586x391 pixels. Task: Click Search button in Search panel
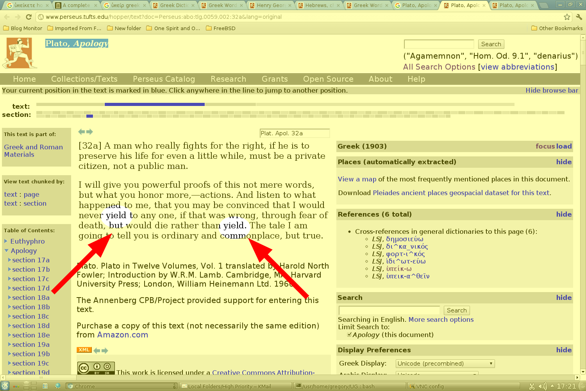point(457,310)
